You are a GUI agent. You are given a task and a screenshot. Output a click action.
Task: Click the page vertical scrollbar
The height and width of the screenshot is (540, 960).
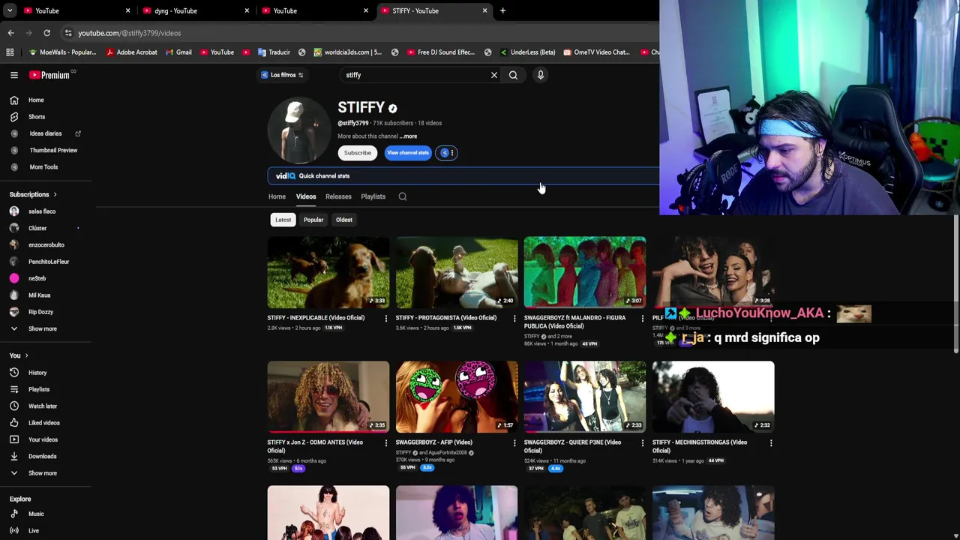click(x=956, y=285)
